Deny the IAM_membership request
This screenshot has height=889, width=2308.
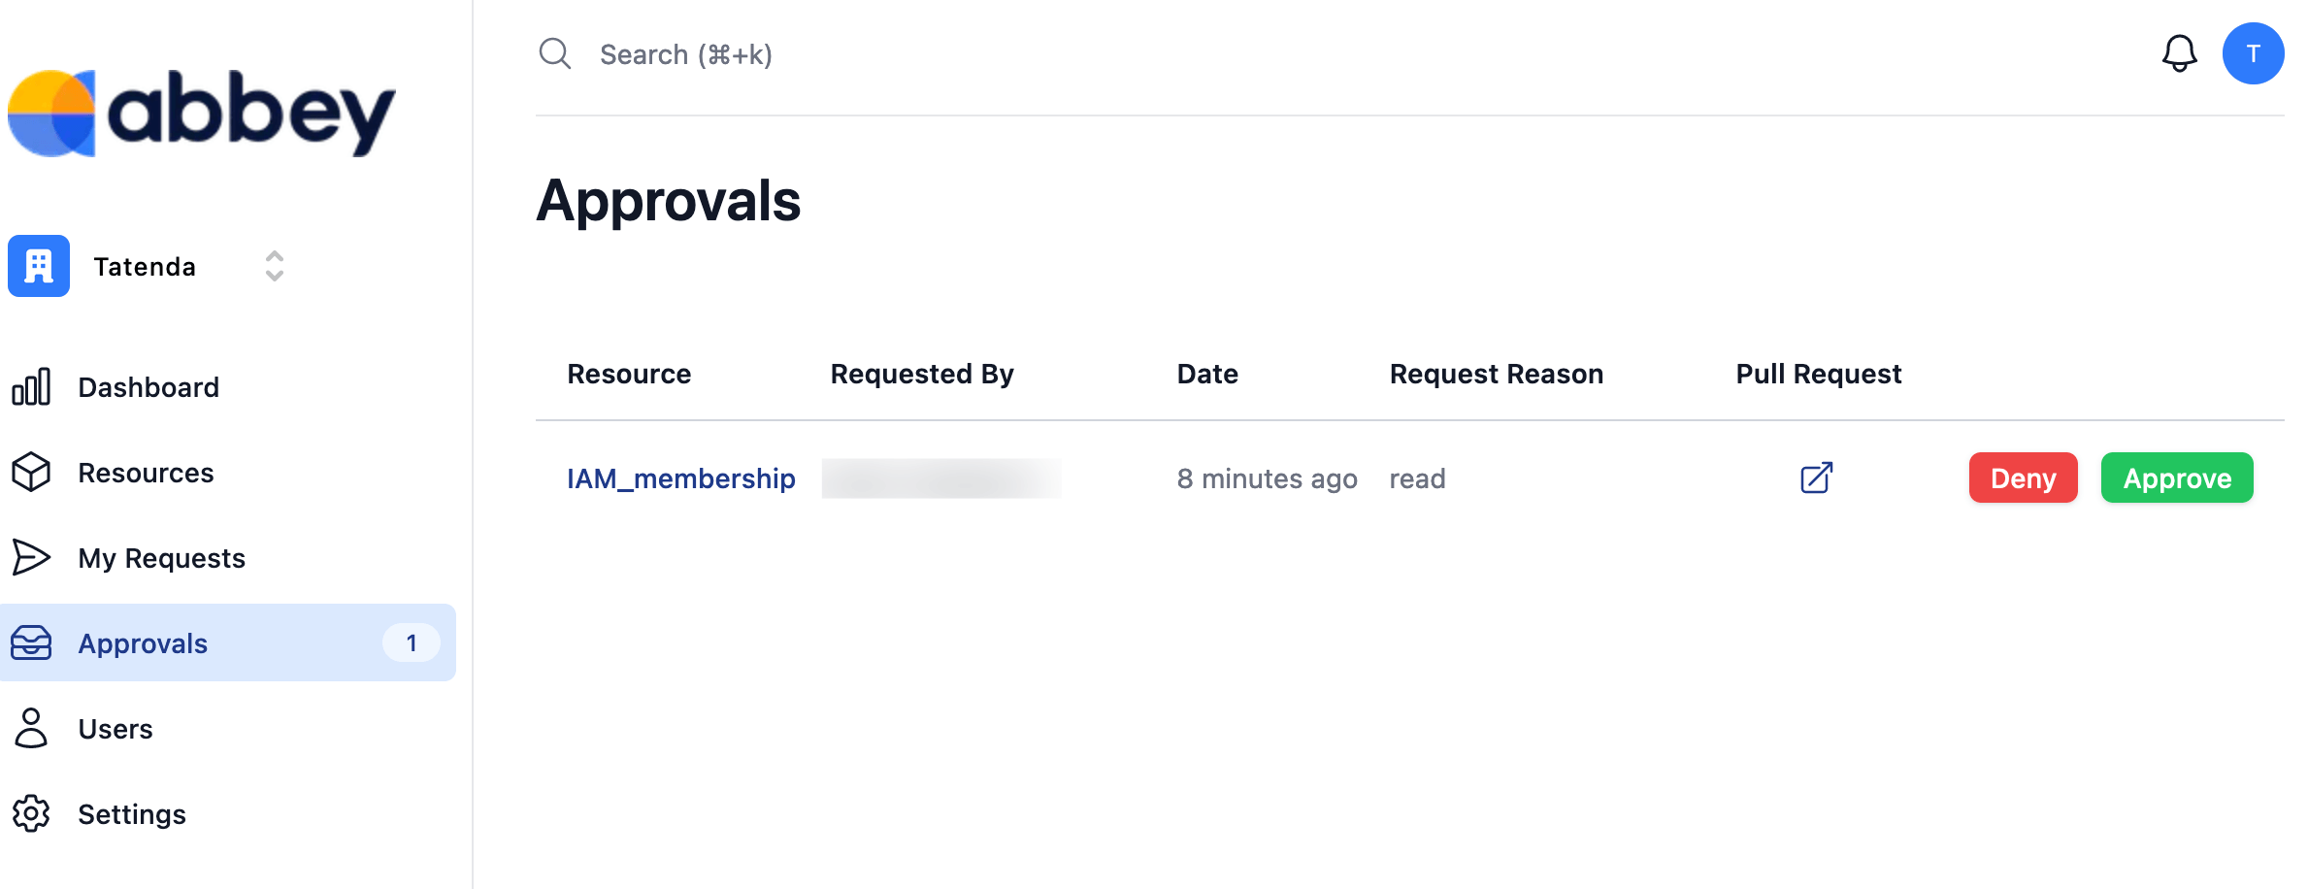pyautogui.click(x=2023, y=477)
